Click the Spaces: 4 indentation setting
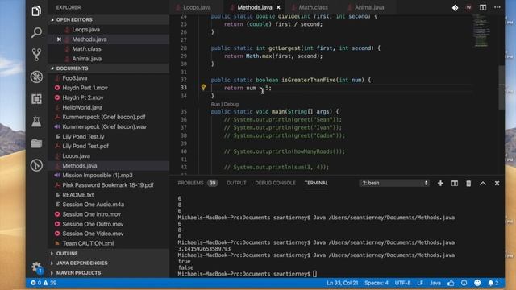Image resolution: width=516 pixels, height=290 pixels. tap(377, 283)
